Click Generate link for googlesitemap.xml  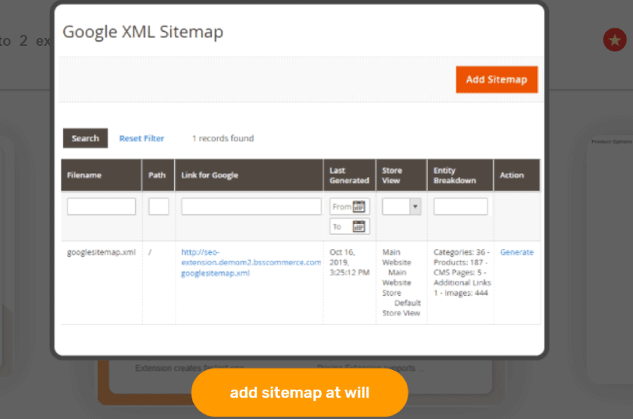click(x=517, y=252)
